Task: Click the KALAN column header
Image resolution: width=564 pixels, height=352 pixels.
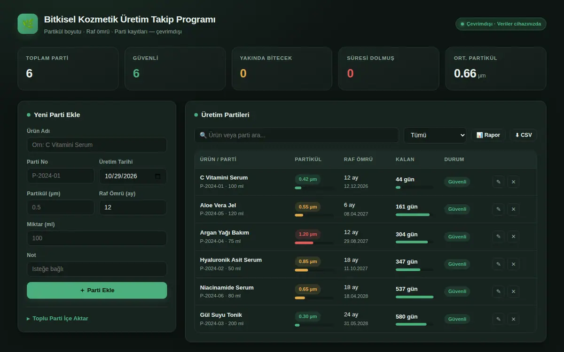Action: click(405, 159)
